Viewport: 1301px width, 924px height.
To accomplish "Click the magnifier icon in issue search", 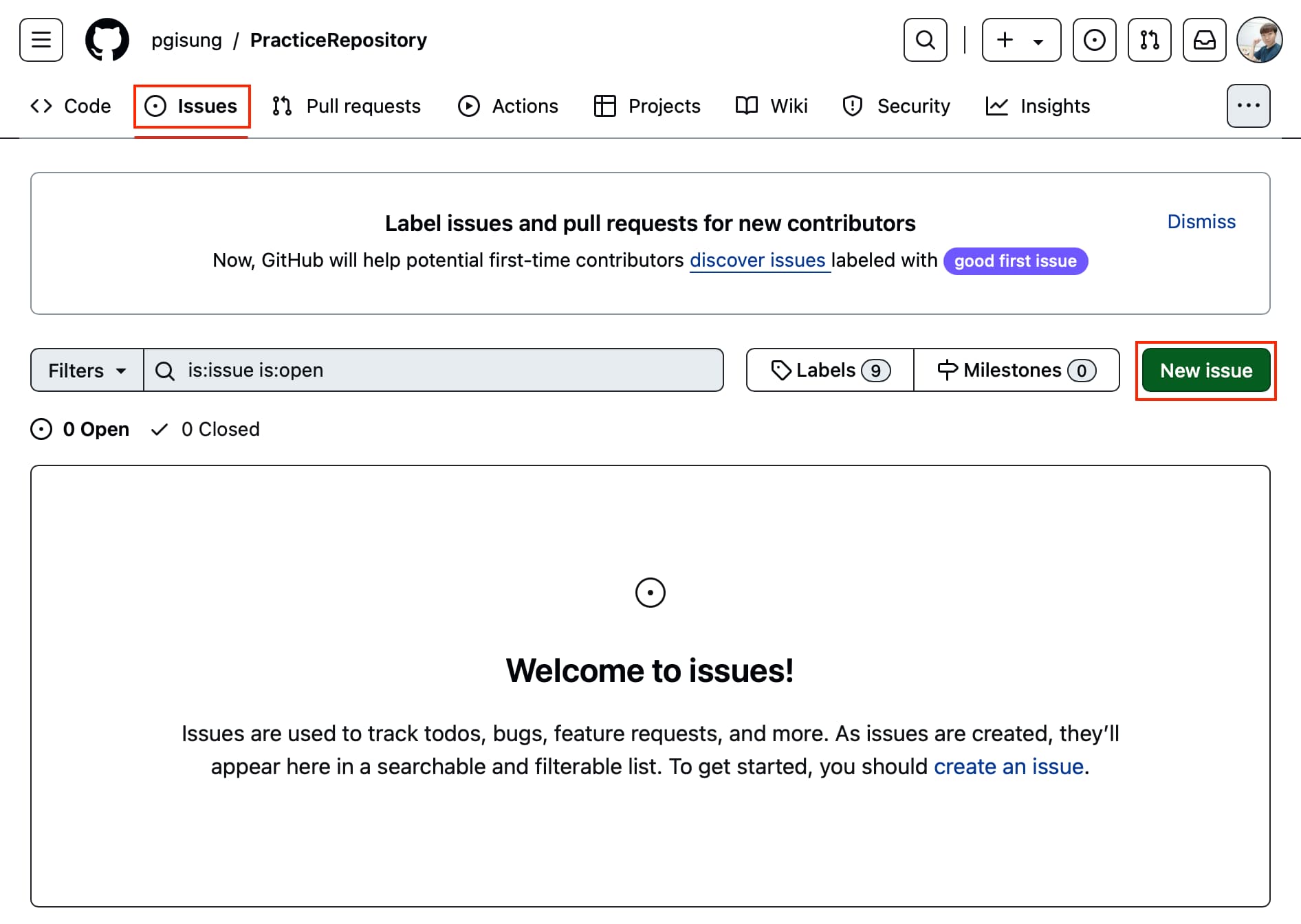I will coord(165,371).
